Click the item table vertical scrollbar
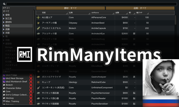The width and height of the screenshot is (179, 107). (176, 20)
